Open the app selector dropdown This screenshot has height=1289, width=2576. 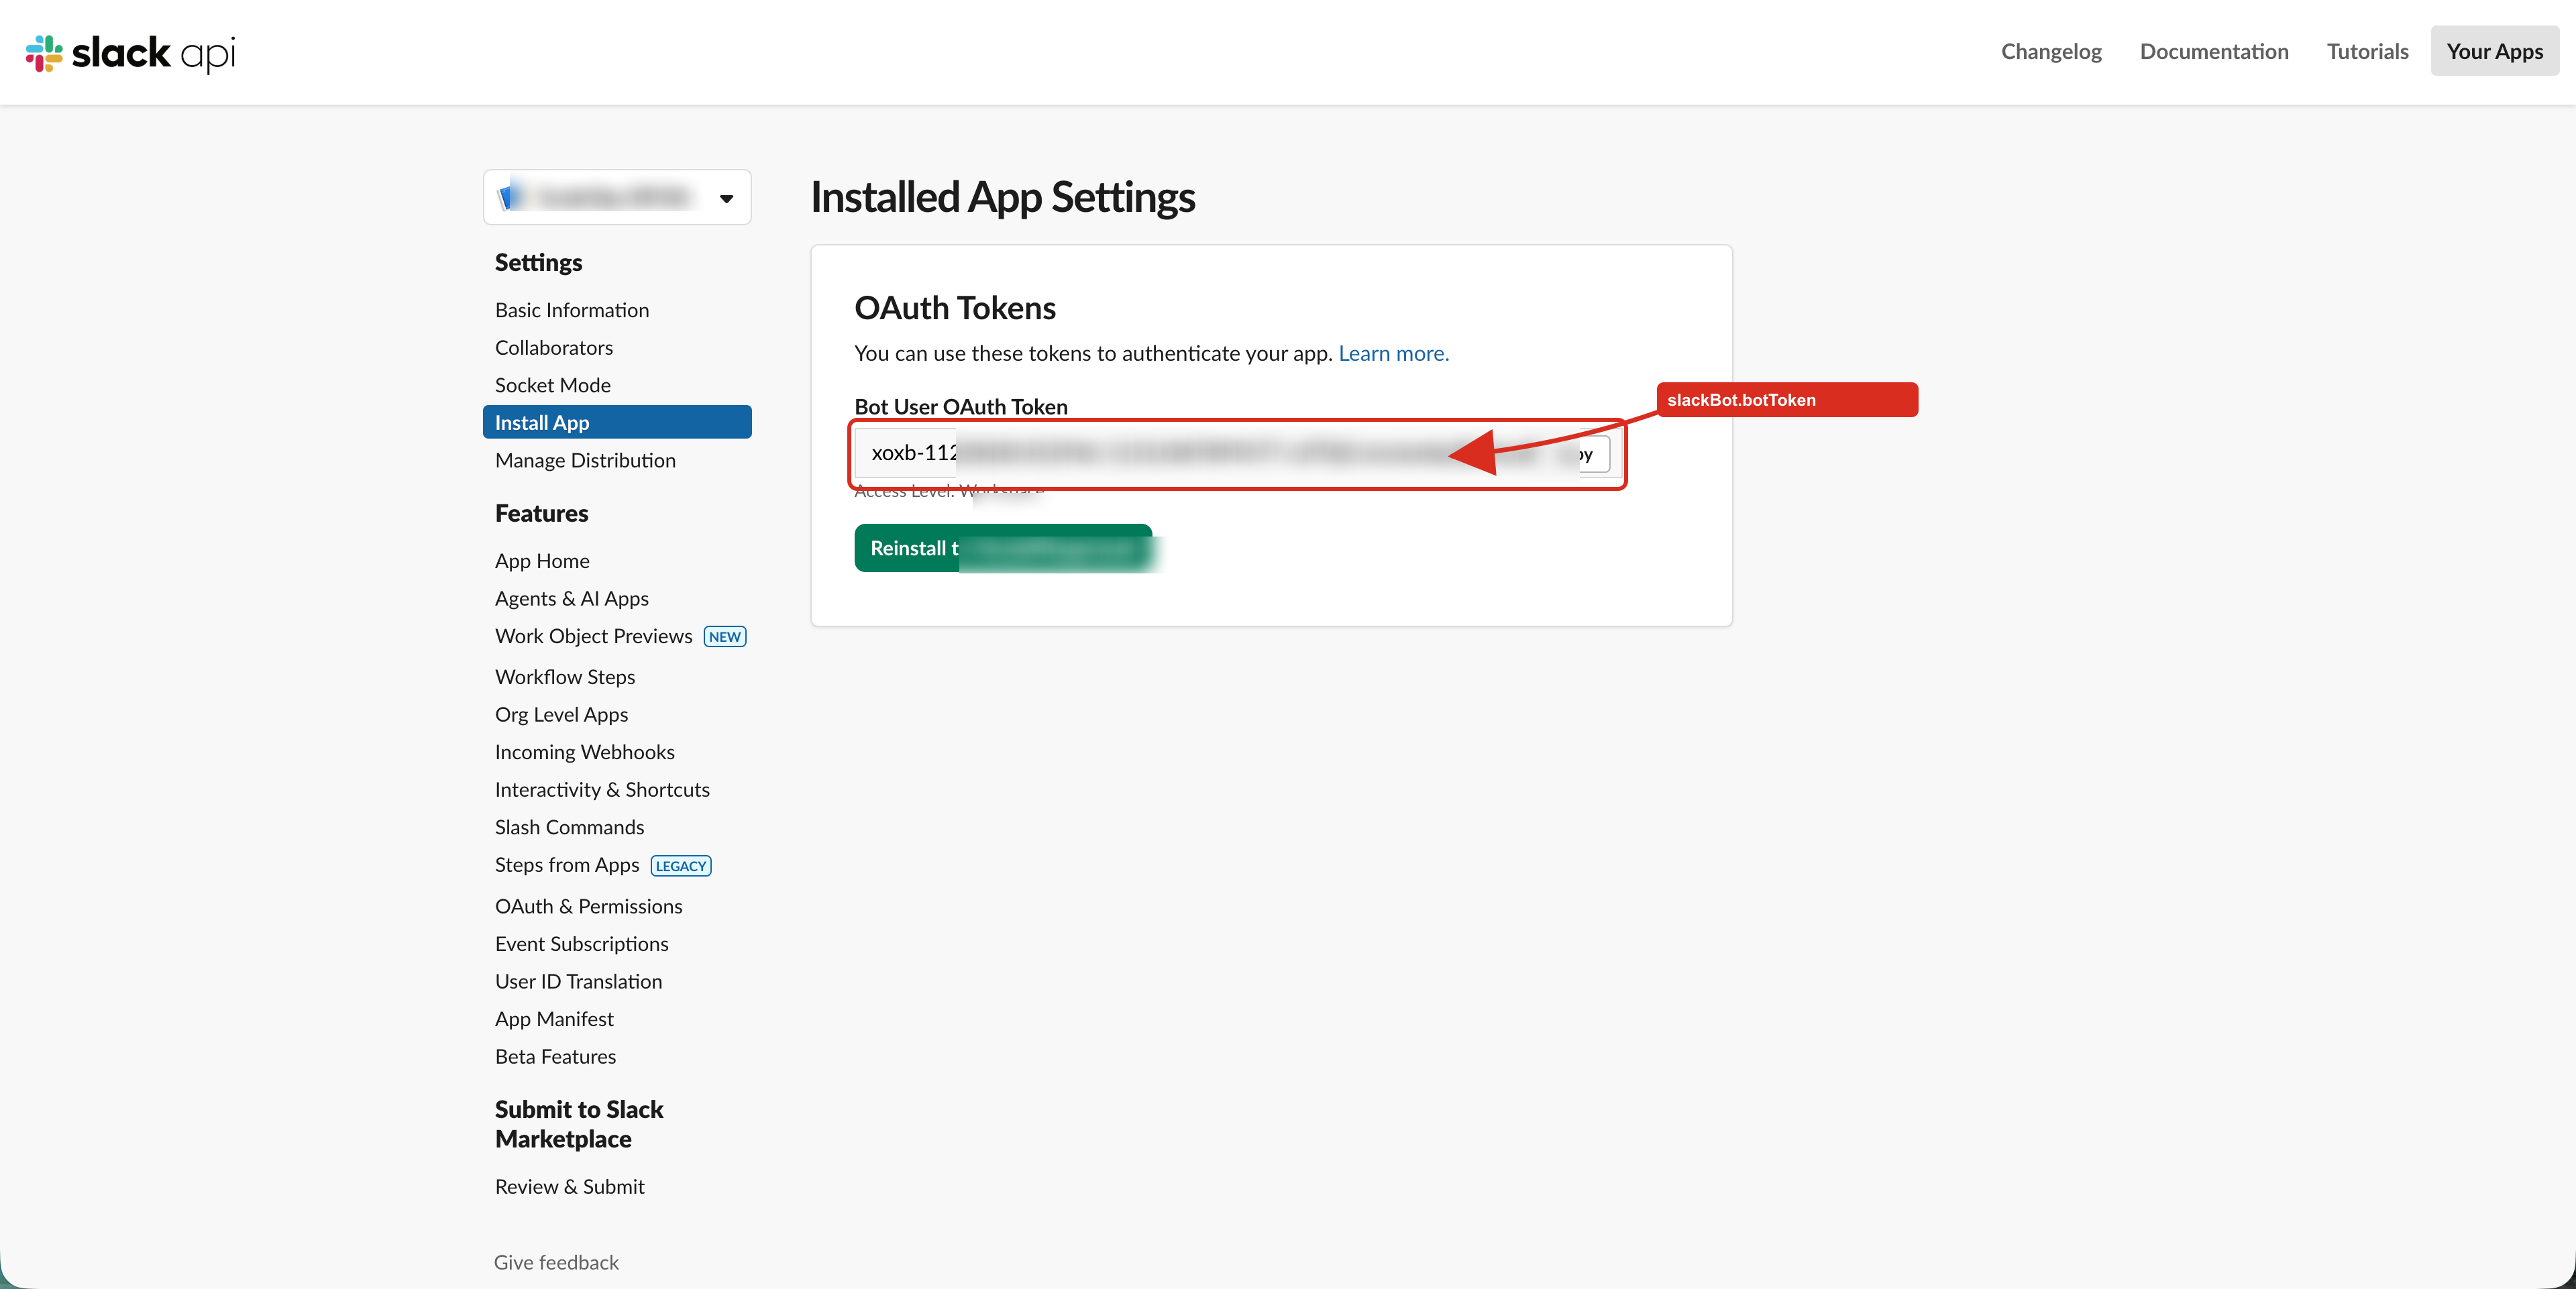[617, 197]
